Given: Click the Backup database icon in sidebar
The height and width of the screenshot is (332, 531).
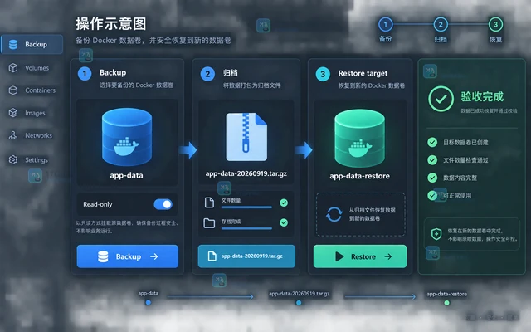Looking at the screenshot, I should 13,44.
